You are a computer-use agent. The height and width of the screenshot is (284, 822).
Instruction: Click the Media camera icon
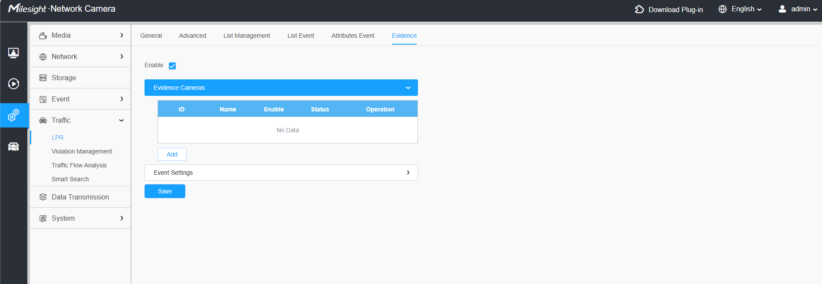43,36
